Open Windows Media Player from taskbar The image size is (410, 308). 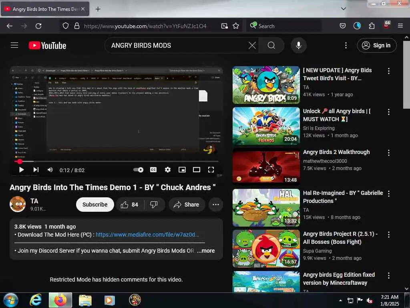click(109, 300)
